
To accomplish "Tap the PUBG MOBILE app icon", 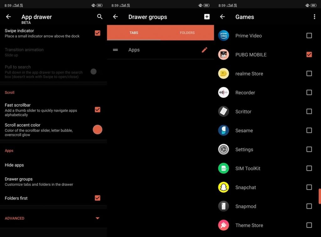I will pyautogui.click(x=223, y=54).
